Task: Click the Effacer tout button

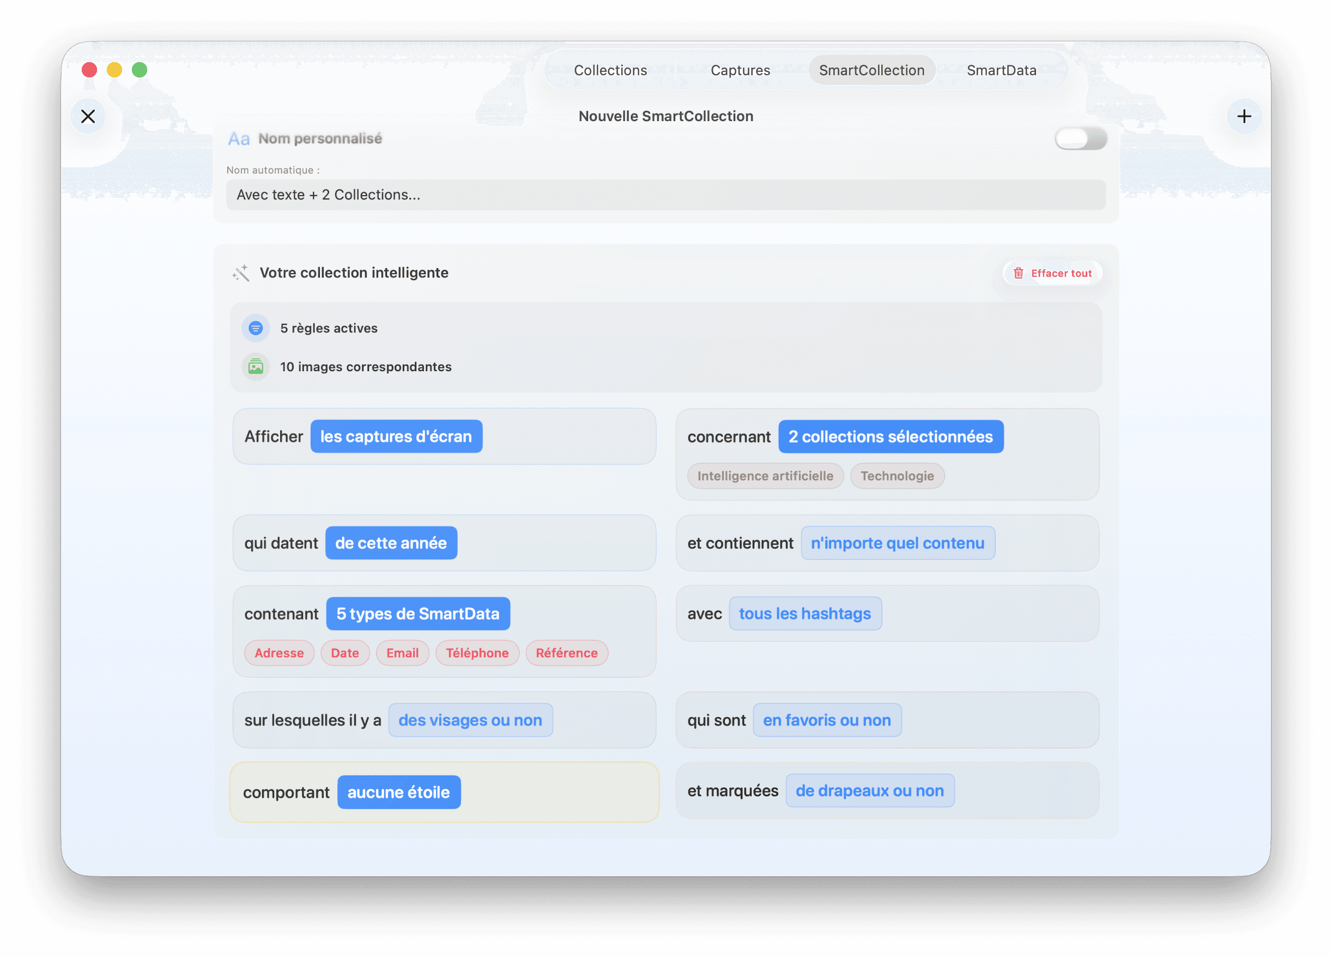Action: point(1060,273)
